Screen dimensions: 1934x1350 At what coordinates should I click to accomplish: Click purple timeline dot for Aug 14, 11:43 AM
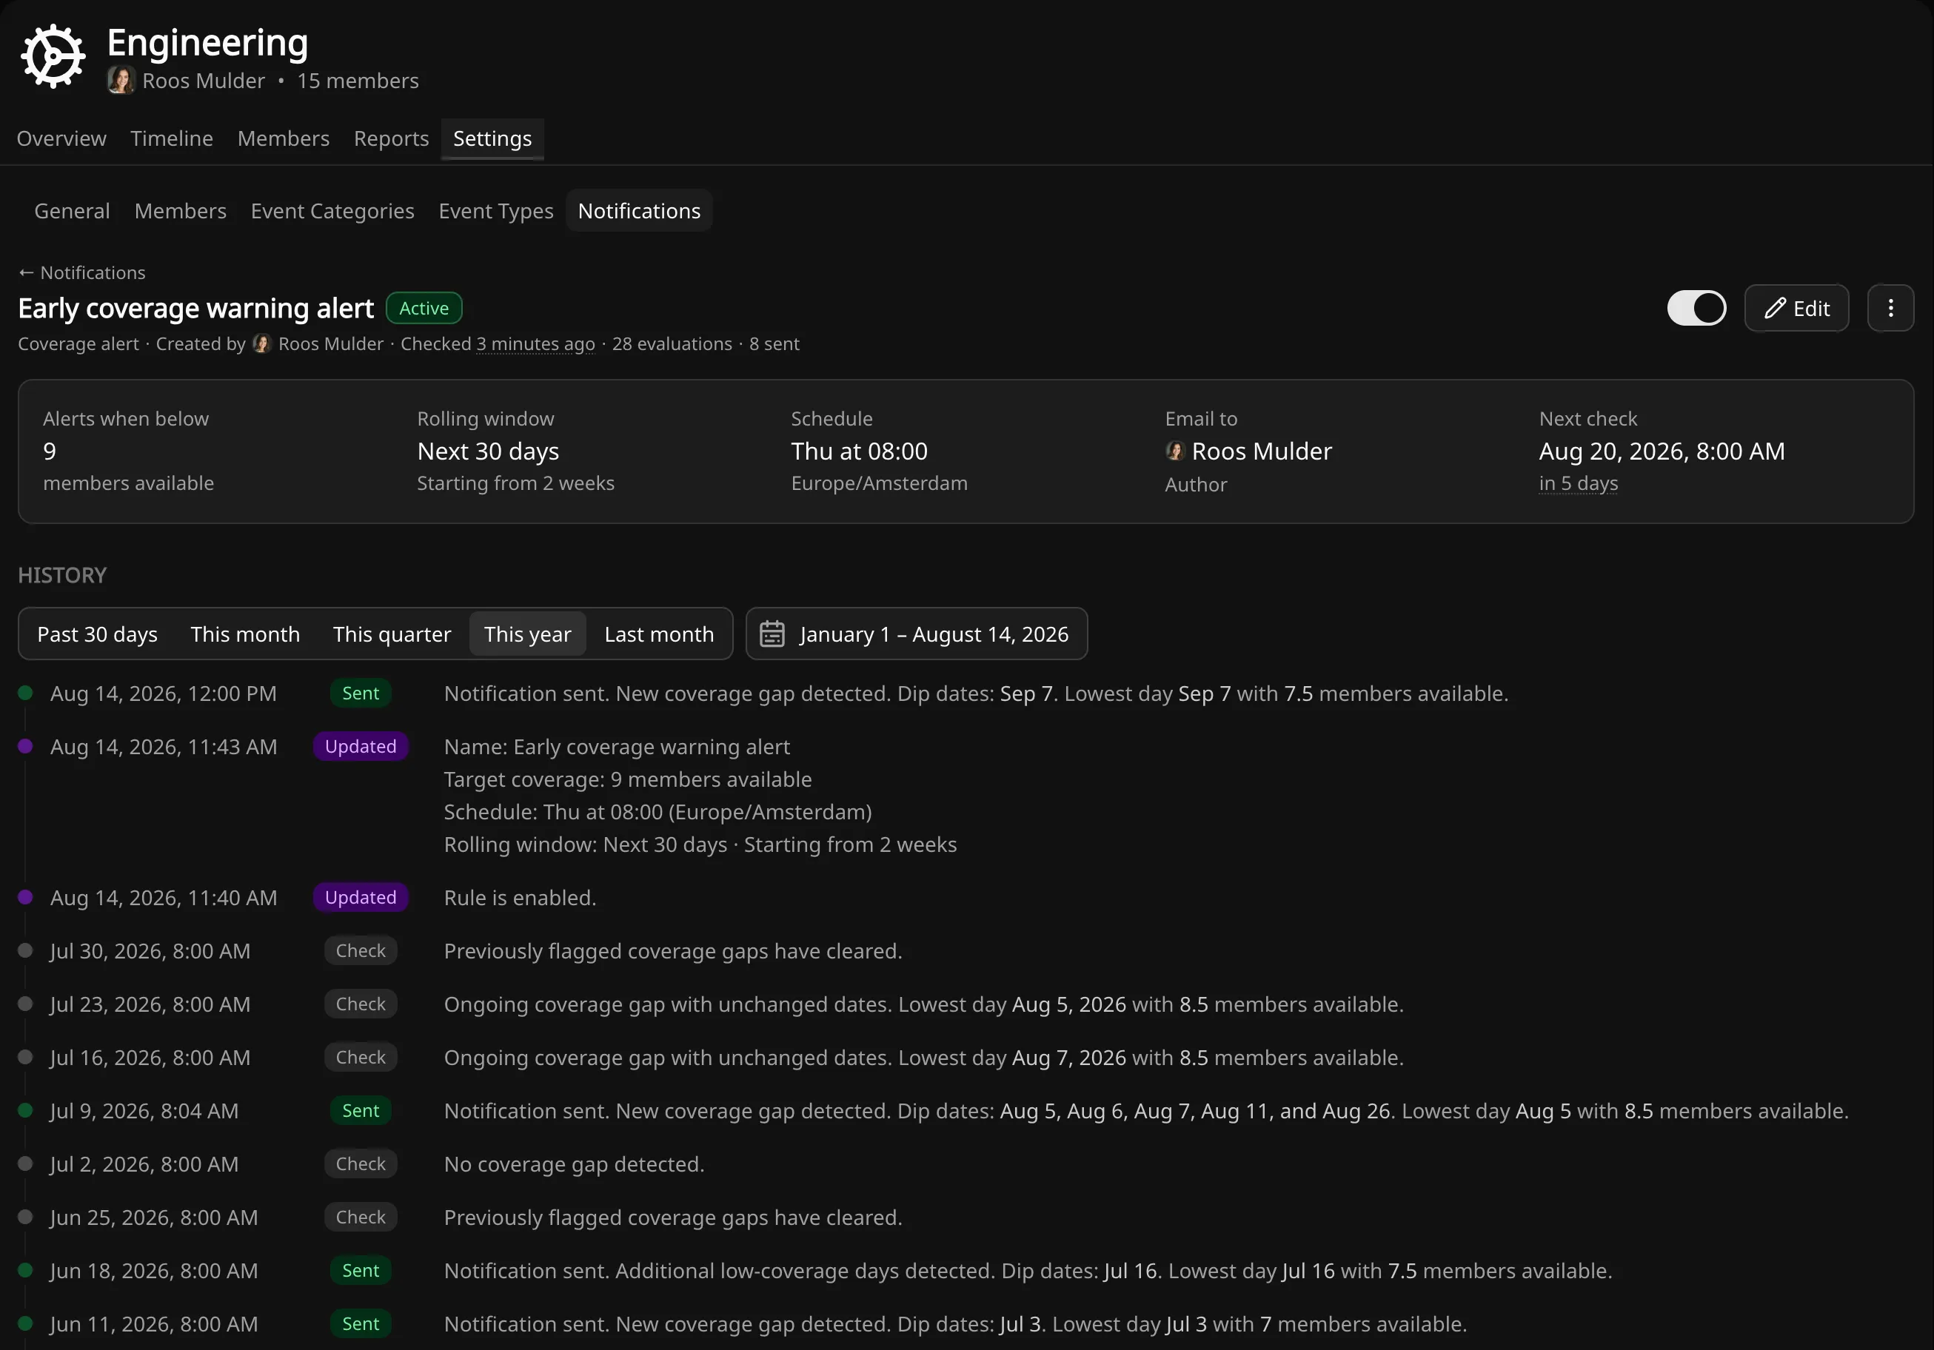(x=25, y=746)
